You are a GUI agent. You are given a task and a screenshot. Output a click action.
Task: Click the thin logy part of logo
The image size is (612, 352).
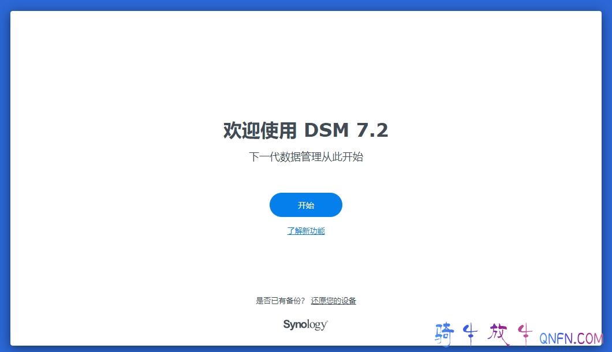tap(315, 325)
